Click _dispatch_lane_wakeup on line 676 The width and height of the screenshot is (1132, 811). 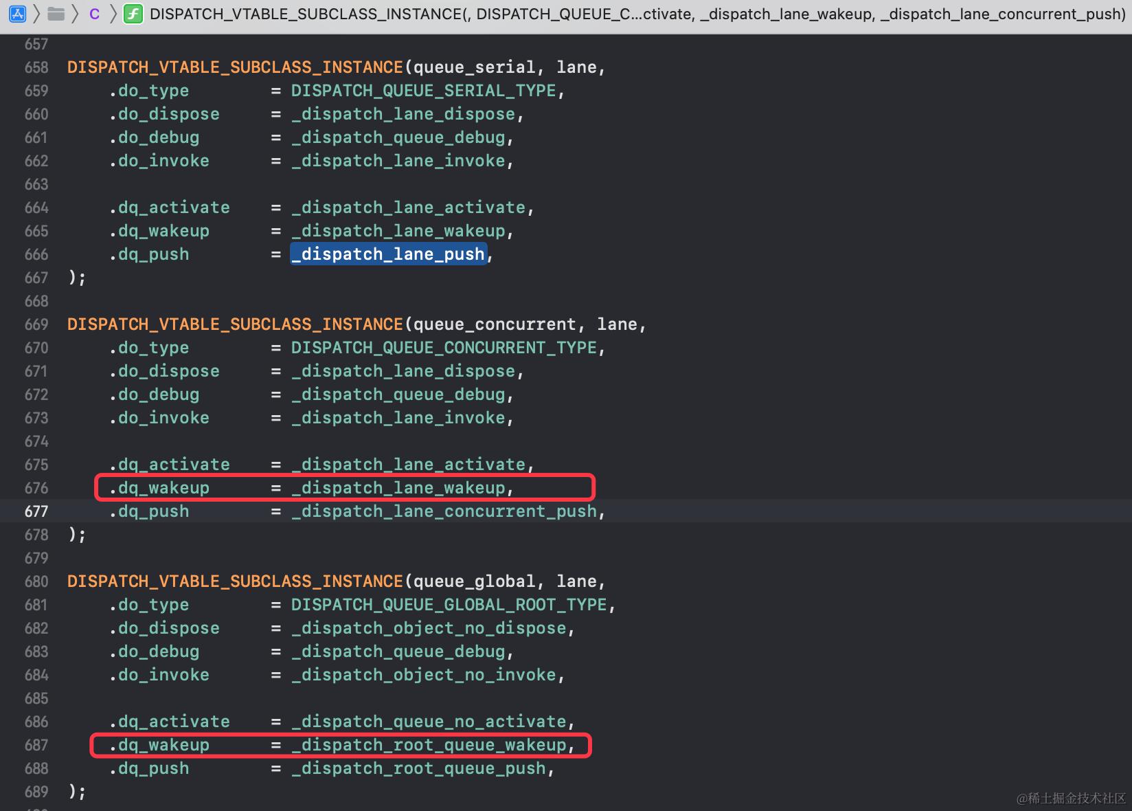(x=398, y=488)
